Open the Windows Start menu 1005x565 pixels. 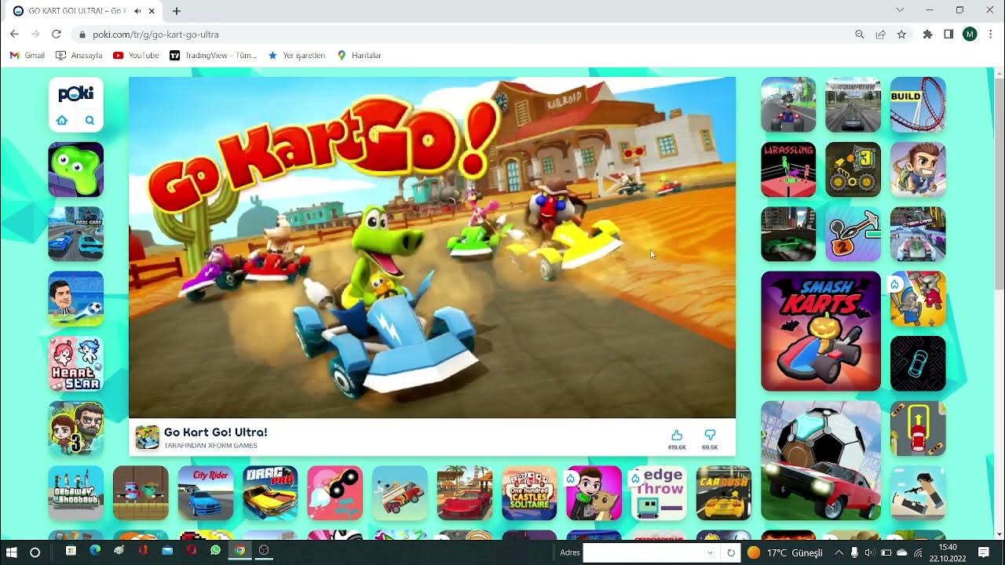[12, 552]
